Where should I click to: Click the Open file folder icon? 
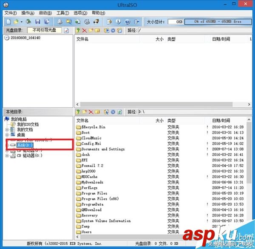(x=16, y=22)
